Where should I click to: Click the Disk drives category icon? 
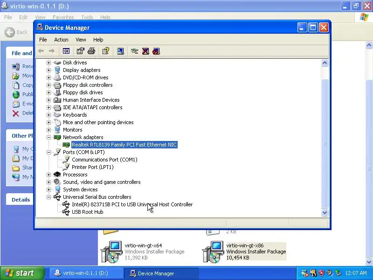57,63
